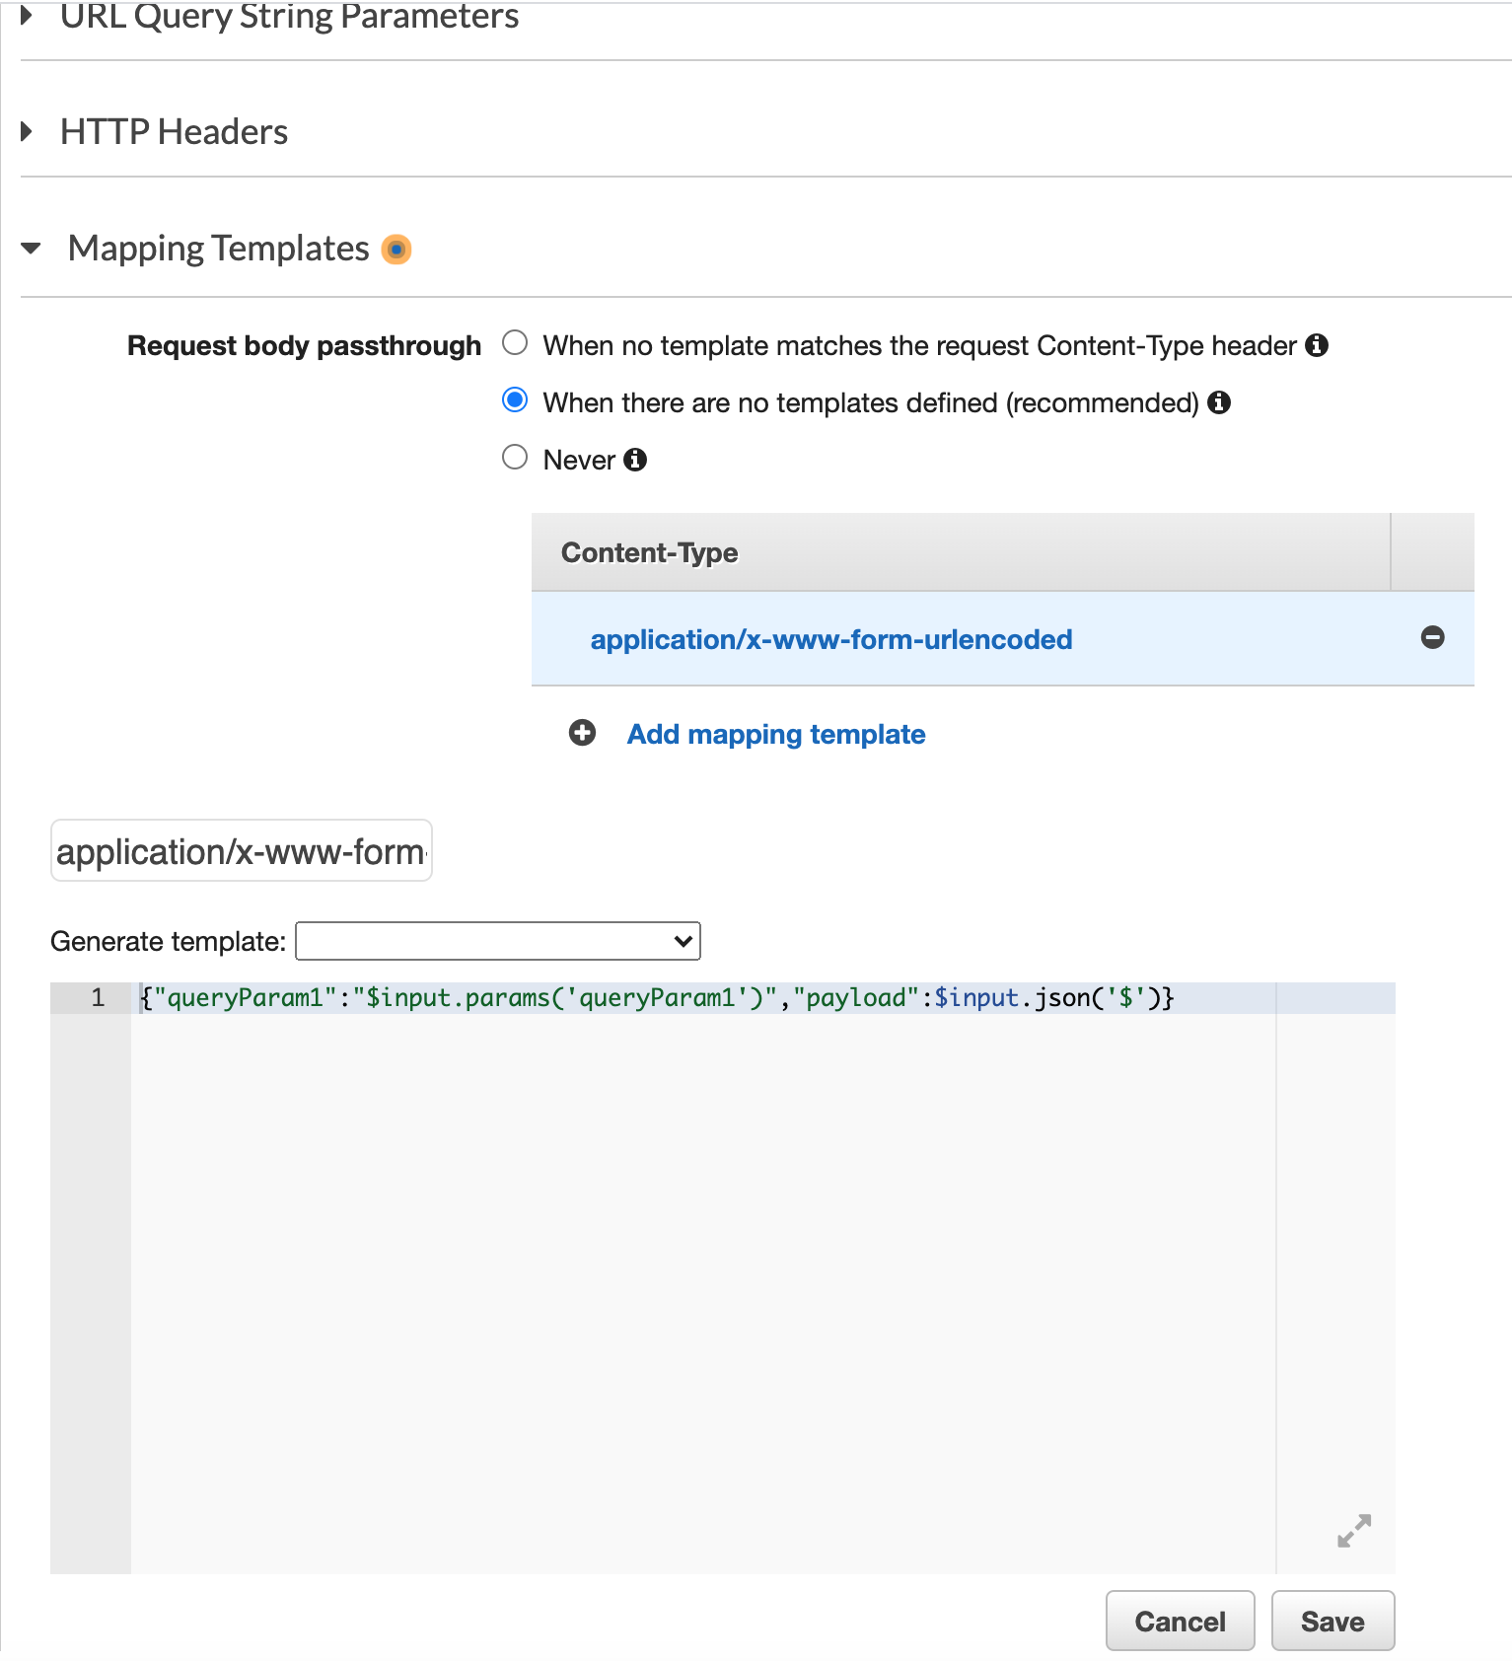Click info icon beside 'no template matches' option
This screenshot has width=1512, height=1661.
click(x=1316, y=345)
